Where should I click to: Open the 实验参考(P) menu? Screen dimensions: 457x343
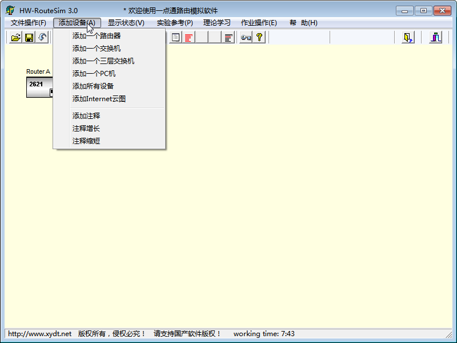tap(175, 23)
